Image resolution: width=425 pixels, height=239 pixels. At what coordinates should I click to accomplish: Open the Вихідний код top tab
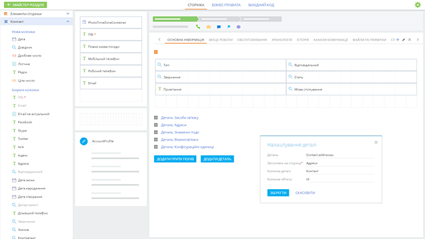261,5
